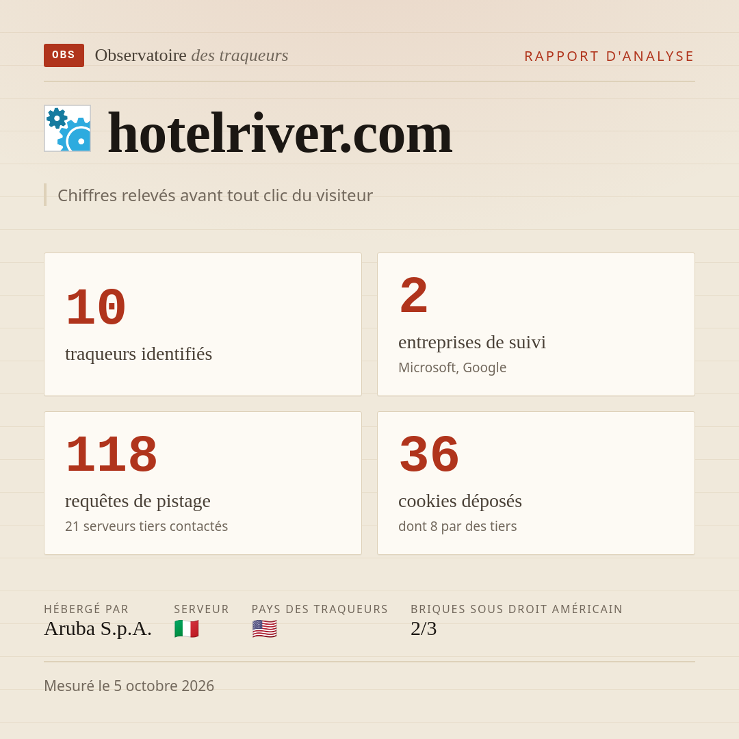Viewport: 739px width, 739px height.
Task: Click the '2/3' value
Action: click(x=424, y=628)
